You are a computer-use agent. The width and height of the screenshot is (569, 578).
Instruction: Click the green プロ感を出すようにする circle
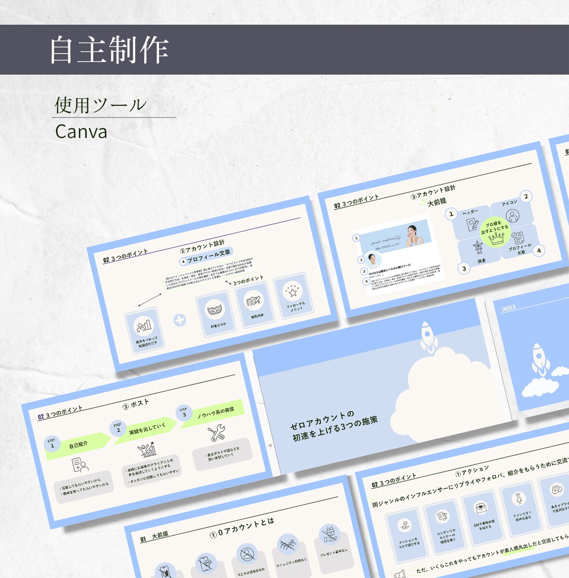pyautogui.click(x=495, y=232)
